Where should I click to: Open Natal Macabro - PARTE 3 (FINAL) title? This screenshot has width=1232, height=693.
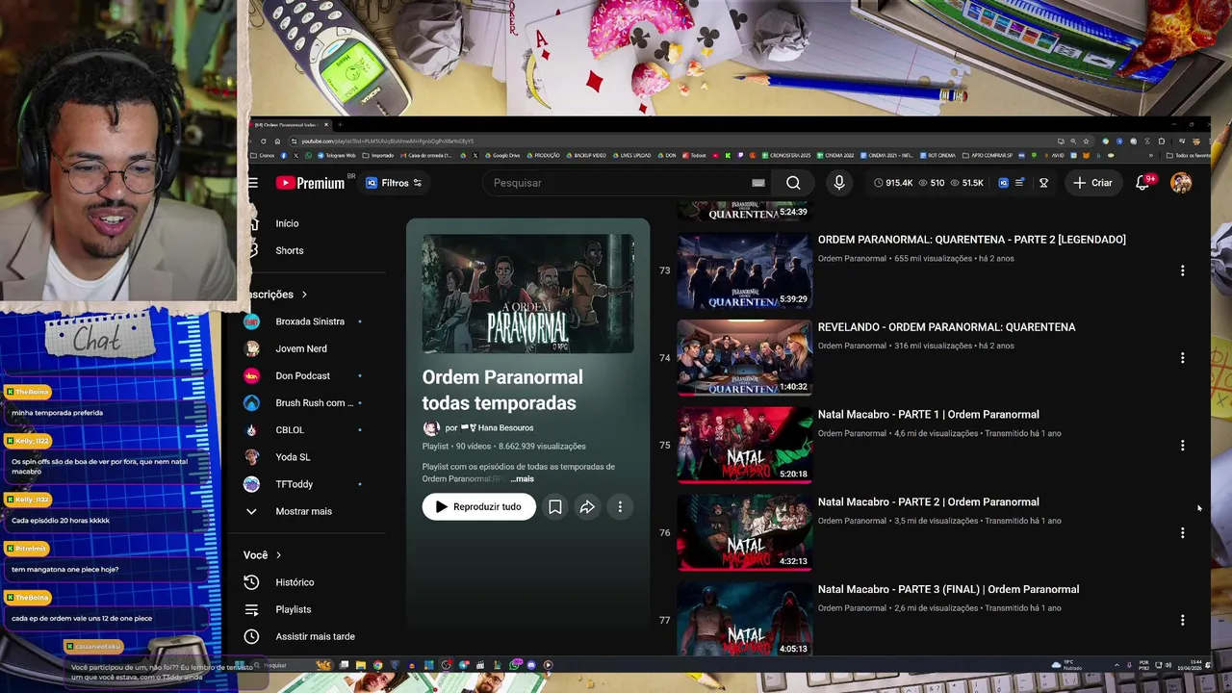tap(948, 590)
